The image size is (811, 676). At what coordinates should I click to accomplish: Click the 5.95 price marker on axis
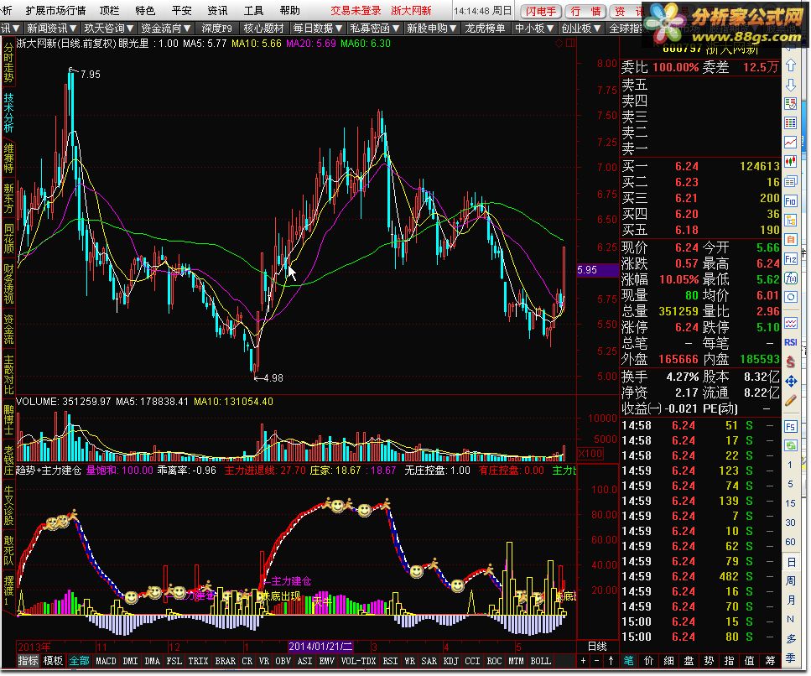tap(598, 269)
